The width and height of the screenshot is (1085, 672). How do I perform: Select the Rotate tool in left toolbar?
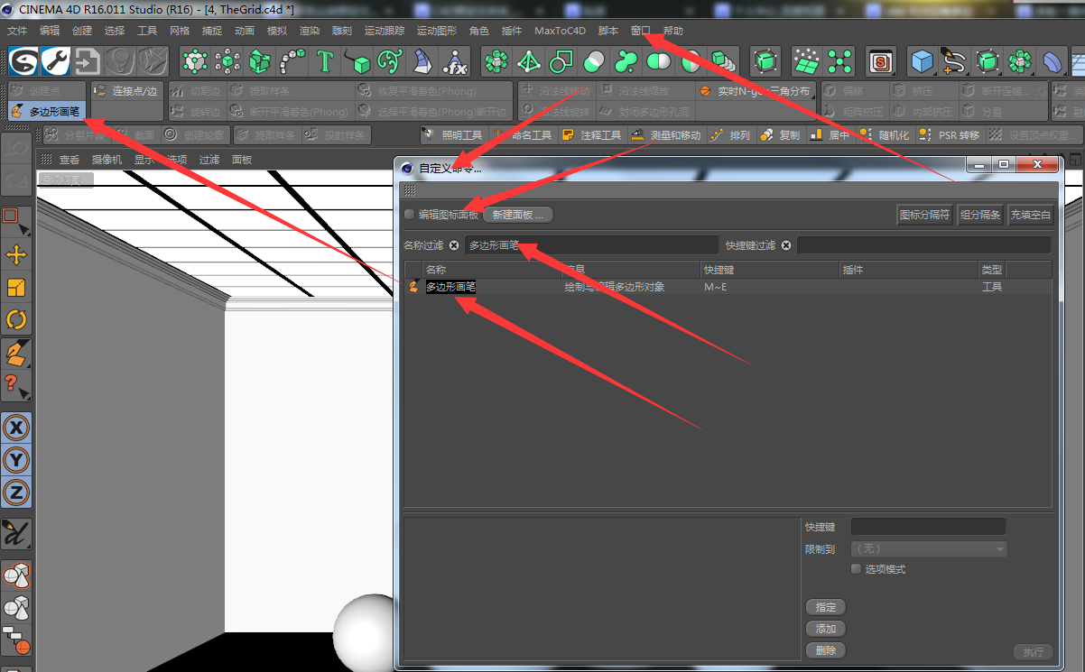click(16, 319)
